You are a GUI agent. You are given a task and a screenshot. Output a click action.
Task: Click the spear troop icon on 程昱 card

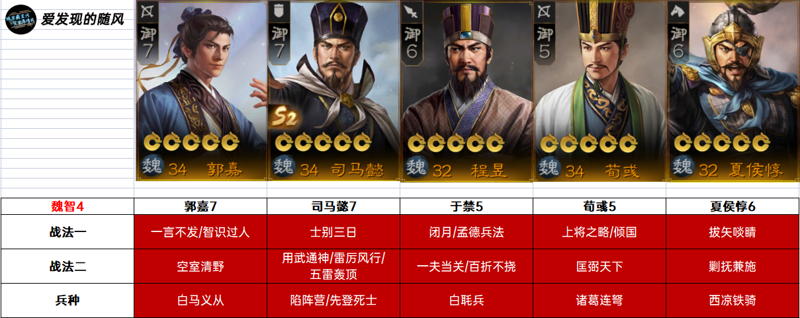point(412,10)
